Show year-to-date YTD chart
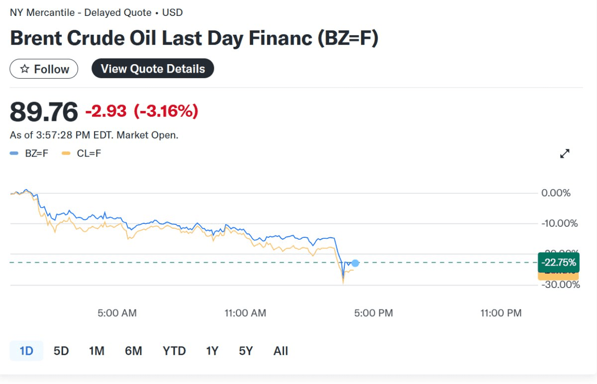The image size is (597, 384). pos(174,351)
